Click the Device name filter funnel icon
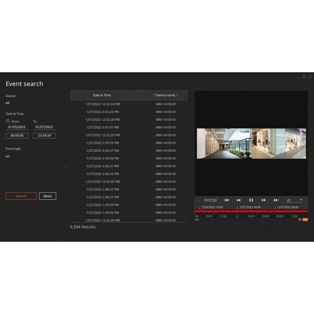Viewport: 314px width, 314px height. pos(154,95)
